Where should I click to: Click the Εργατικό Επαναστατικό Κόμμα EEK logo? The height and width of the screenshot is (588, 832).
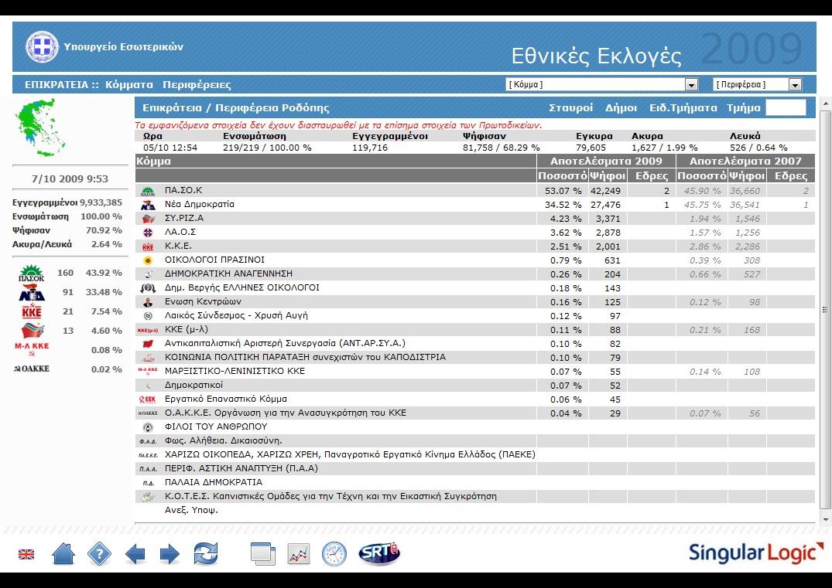[148, 399]
